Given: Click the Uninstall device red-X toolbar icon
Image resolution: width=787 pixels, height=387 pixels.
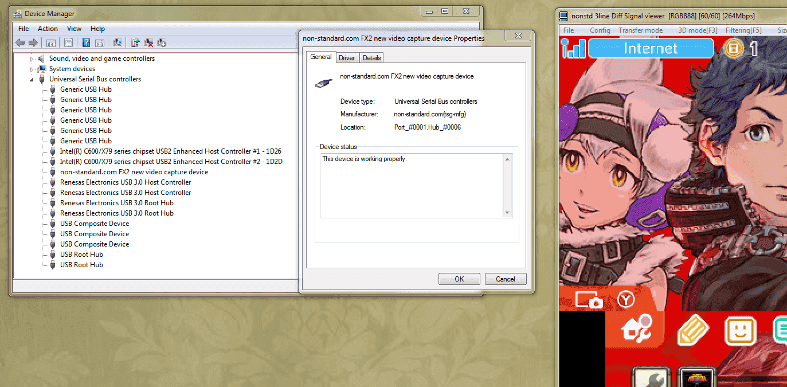Looking at the screenshot, I should click(x=148, y=42).
